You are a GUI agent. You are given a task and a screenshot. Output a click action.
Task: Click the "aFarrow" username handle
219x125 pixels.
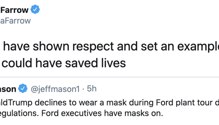15,21
